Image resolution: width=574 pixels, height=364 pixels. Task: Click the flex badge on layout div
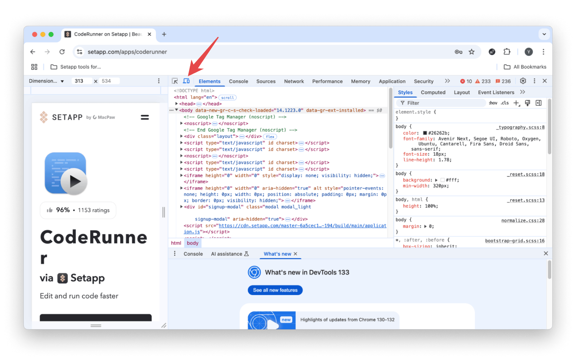point(270,137)
